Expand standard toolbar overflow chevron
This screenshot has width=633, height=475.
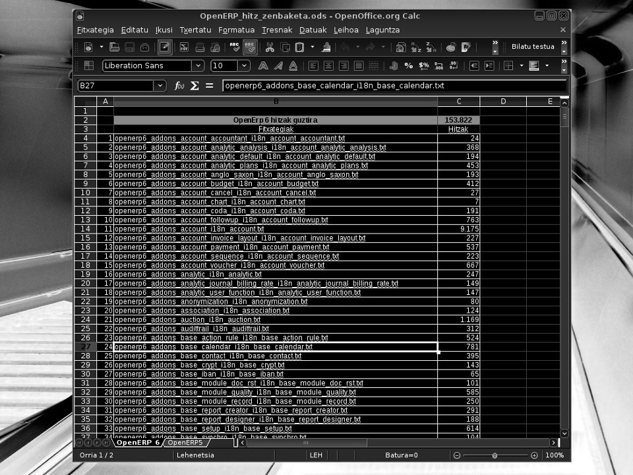pyautogui.click(x=495, y=42)
